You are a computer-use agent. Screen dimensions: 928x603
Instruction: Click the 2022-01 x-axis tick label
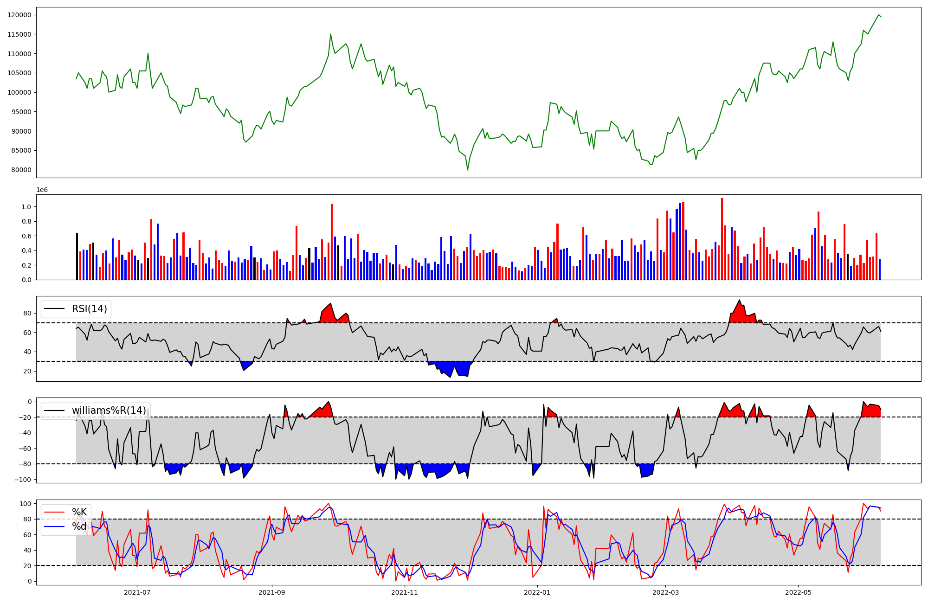click(x=537, y=592)
